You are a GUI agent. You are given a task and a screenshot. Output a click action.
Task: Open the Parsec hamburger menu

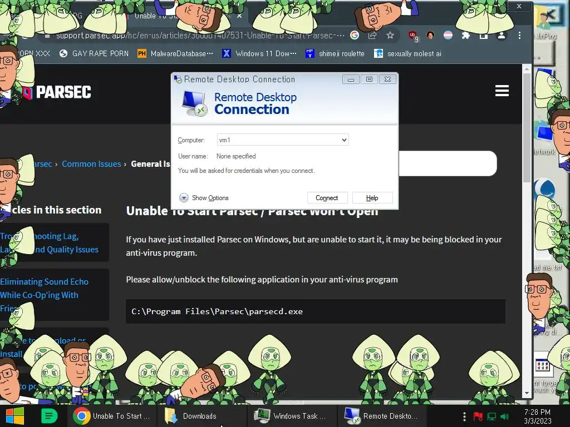tap(502, 91)
